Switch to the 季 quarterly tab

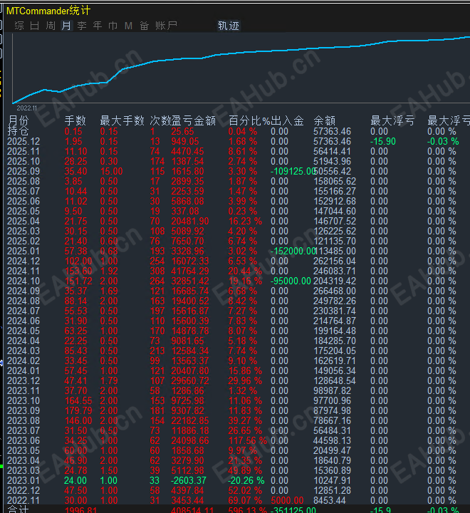click(x=82, y=26)
